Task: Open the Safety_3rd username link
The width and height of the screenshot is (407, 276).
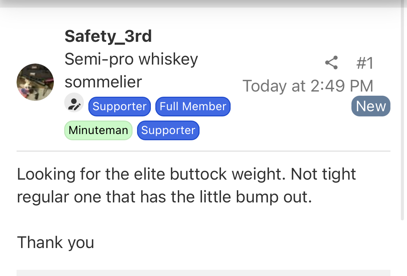Action: click(x=108, y=36)
